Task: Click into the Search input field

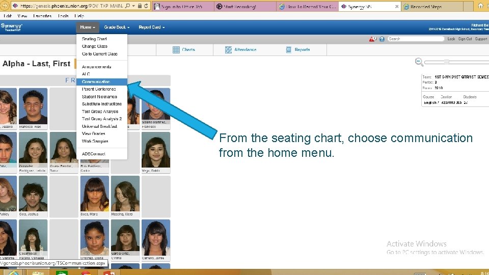Action: coord(416,39)
